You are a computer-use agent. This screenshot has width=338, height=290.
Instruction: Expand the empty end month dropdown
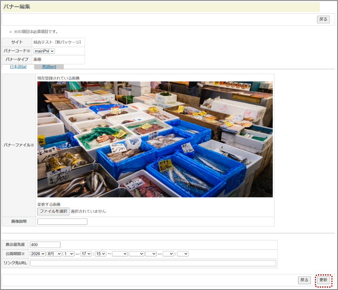click(x=136, y=254)
